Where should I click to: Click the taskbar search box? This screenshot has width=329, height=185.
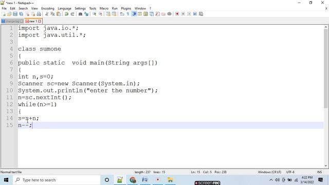56,180
